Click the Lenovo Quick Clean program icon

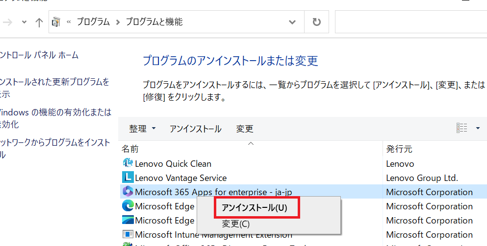[128, 163]
